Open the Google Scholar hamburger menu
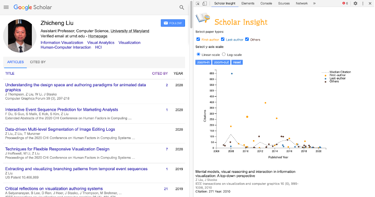This screenshot has width=375, height=197. click(x=6, y=7)
